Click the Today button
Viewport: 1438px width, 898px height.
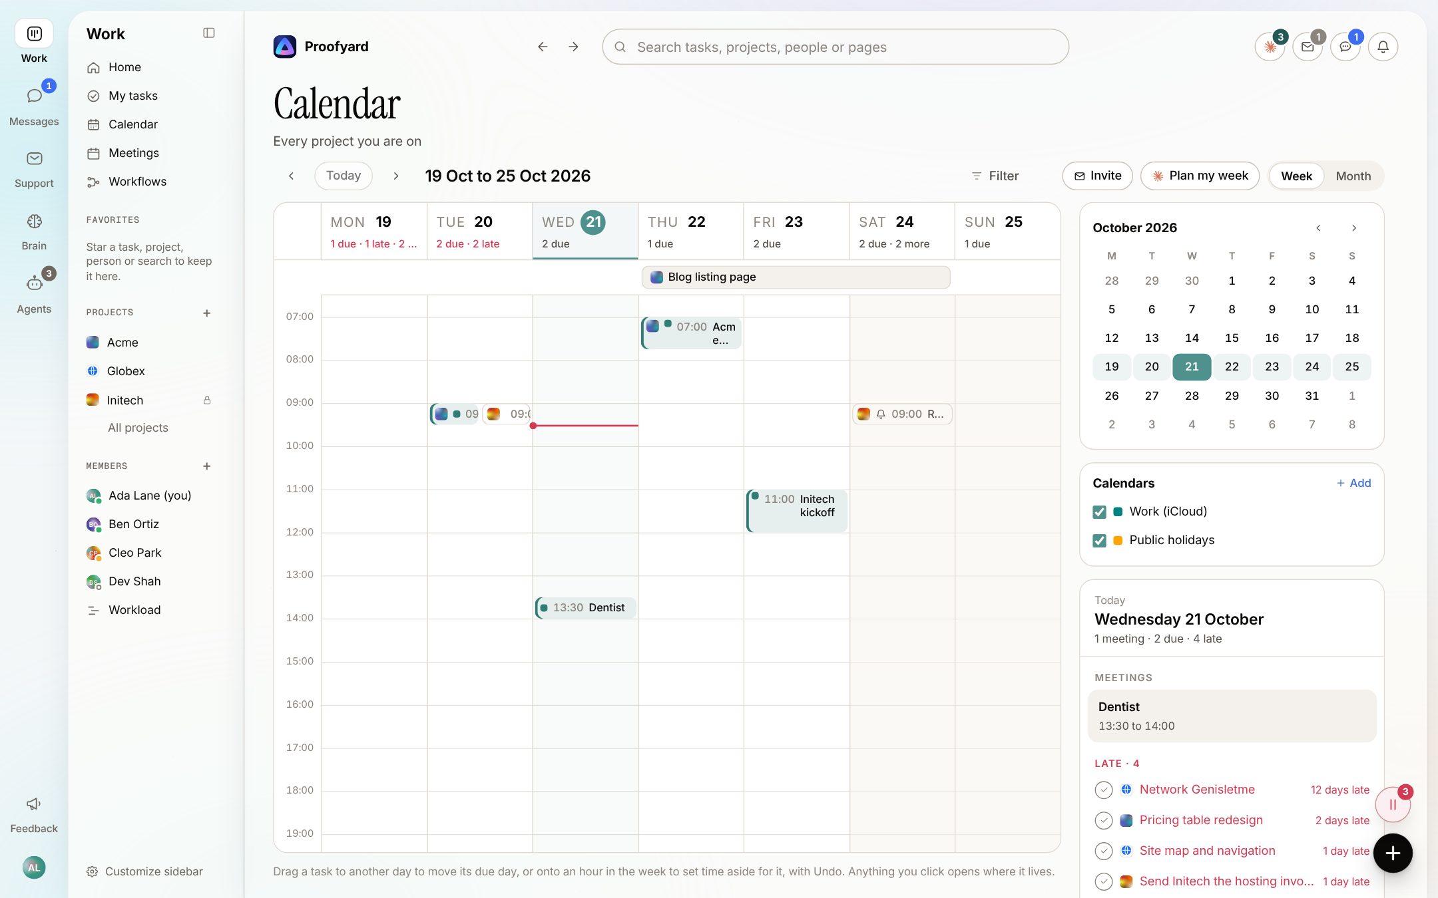(344, 176)
